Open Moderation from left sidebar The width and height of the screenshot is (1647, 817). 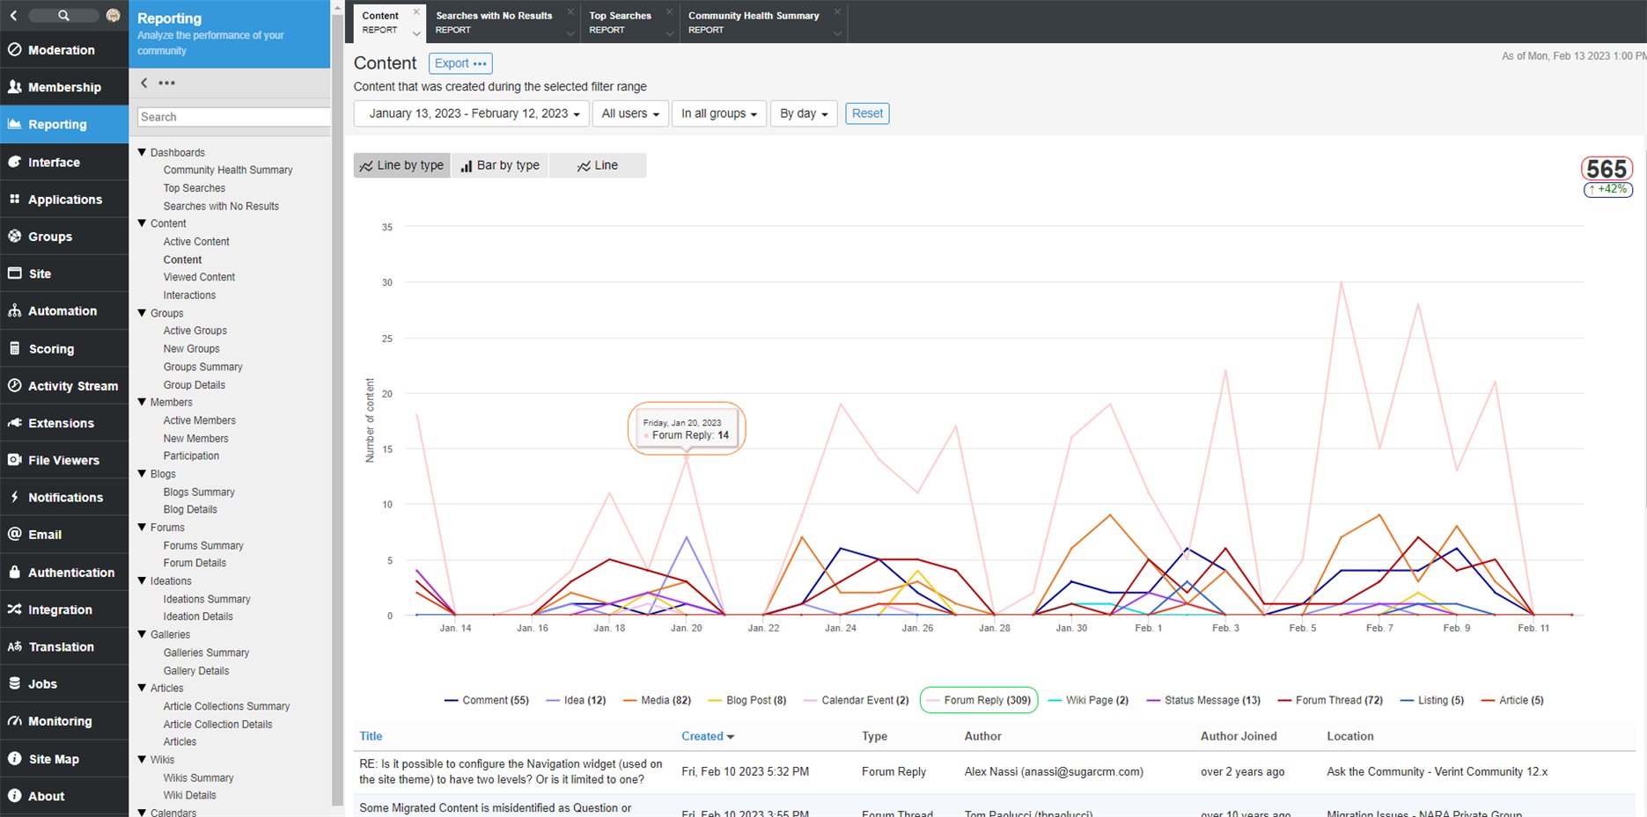click(x=63, y=50)
